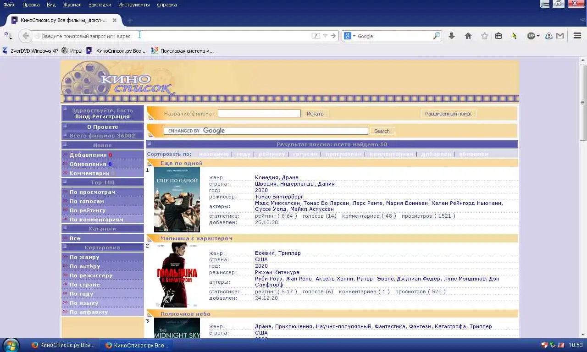Screen dimensions: 587x352
Task: Open the Комментарии sidebar link
Action: coord(89,173)
